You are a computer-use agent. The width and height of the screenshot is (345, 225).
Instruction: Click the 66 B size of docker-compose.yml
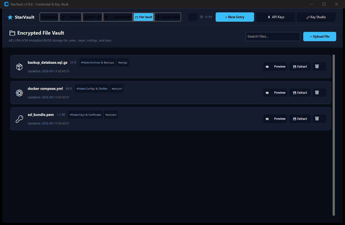pos(69,89)
